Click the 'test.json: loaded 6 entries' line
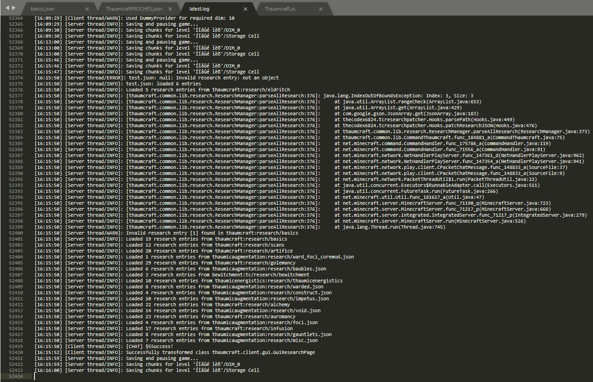The image size is (593, 382). click(x=118, y=84)
